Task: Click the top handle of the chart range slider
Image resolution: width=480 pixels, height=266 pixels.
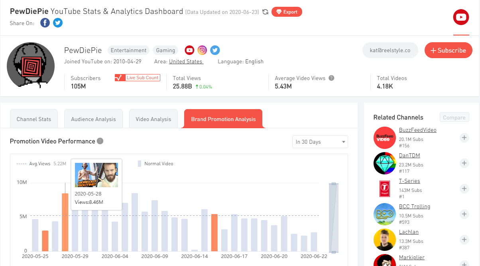Action: 334,184
